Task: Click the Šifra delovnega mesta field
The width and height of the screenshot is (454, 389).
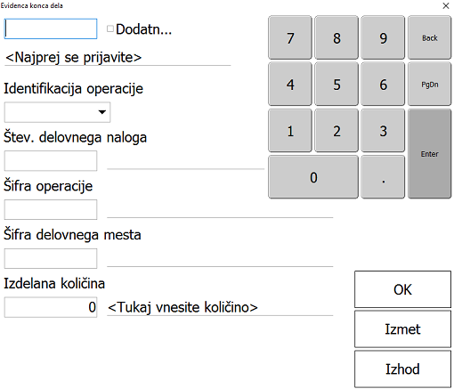Action: pyautogui.click(x=51, y=258)
